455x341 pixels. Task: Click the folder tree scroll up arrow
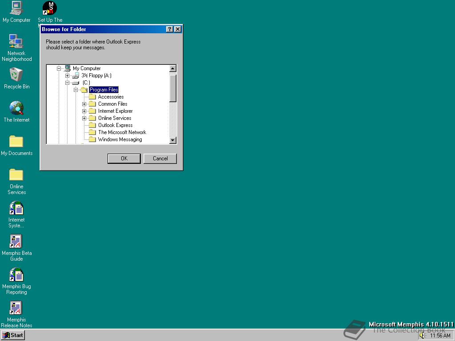click(173, 68)
